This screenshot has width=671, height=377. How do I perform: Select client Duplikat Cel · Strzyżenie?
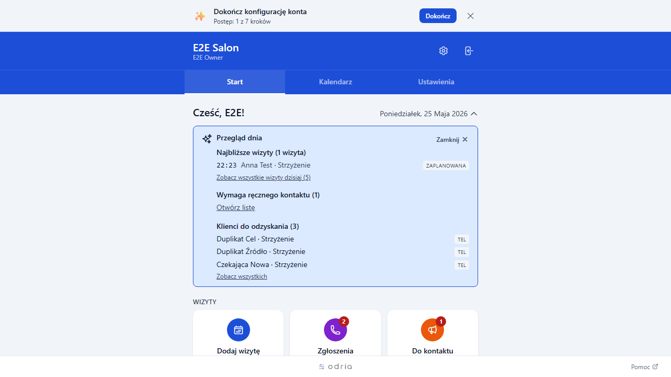255,239
